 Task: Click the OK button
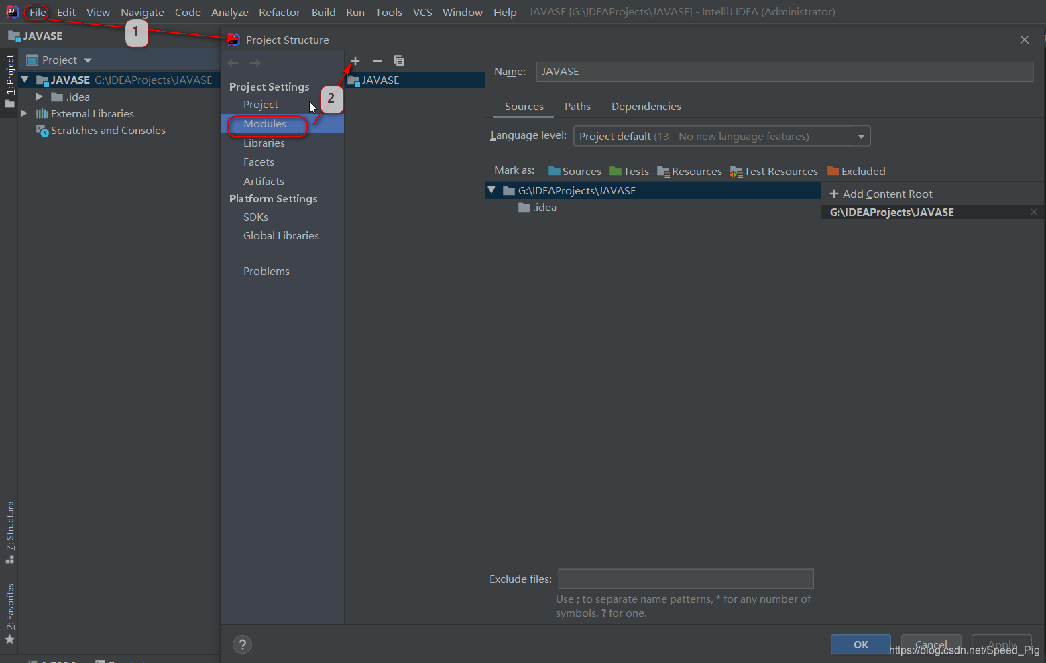click(861, 644)
